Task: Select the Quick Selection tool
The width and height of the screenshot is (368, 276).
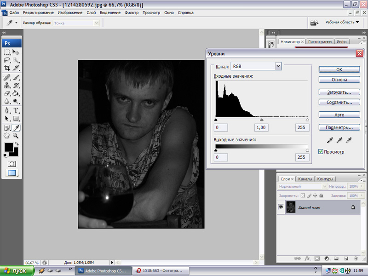Action: [16, 60]
